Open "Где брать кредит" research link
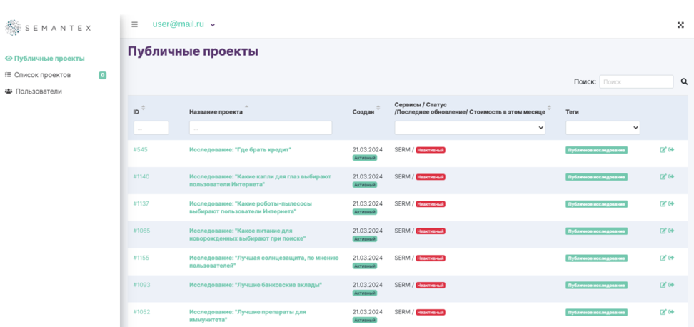This screenshot has width=694, height=327. pyautogui.click(x=241, y=149)
